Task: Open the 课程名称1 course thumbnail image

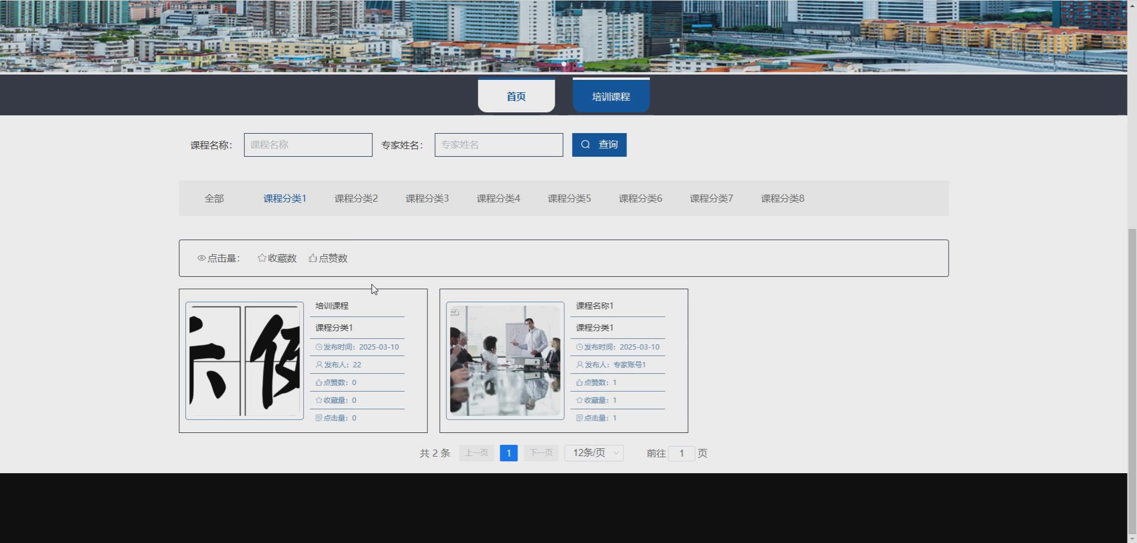Action: pos(504,360)
